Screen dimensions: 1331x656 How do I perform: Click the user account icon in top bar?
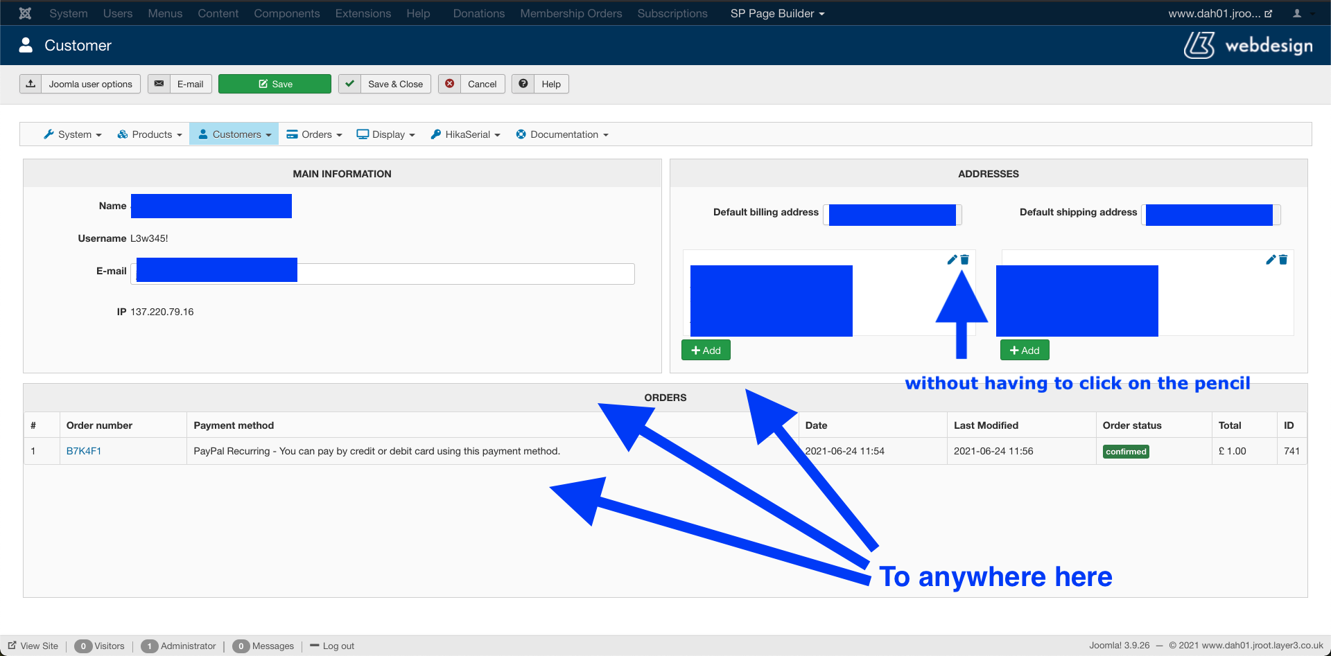(1297, 13)
